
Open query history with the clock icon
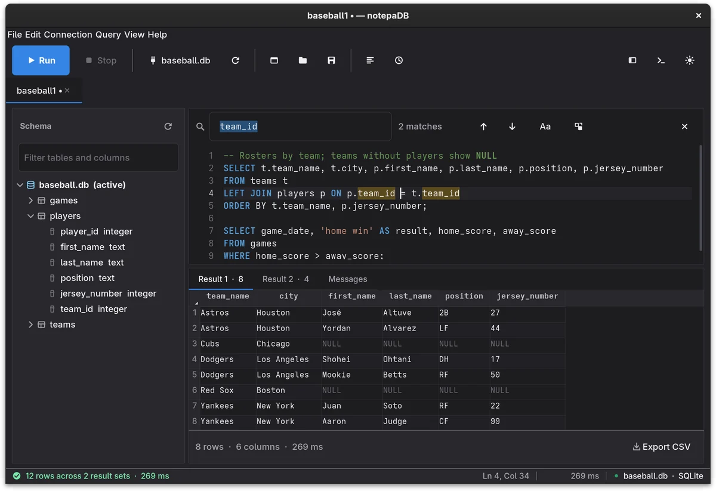tap(399, 60)
